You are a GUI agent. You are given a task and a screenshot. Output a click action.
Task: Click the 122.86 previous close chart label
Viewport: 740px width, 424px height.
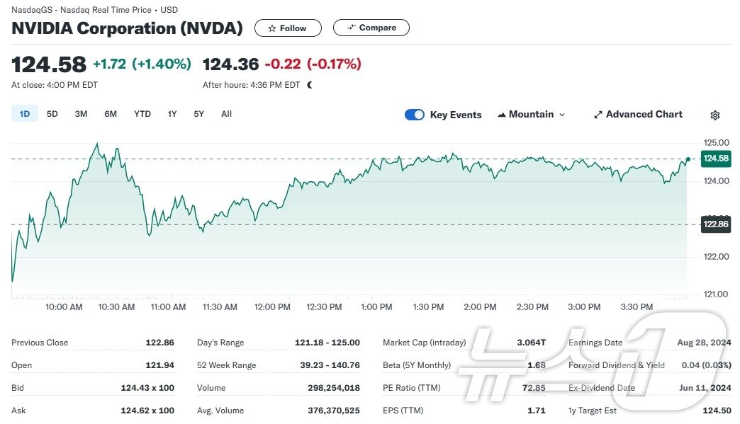point(714,224)
